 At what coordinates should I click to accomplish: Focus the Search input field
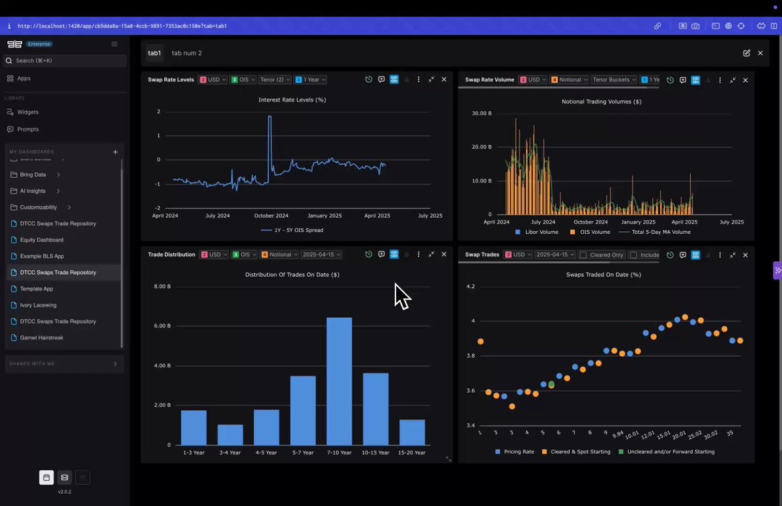[65, 61]
